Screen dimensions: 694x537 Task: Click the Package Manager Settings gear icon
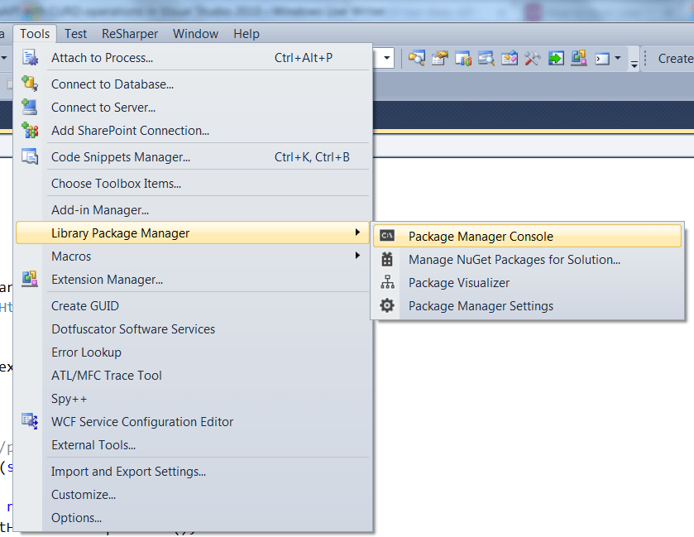tap(387, 306)
